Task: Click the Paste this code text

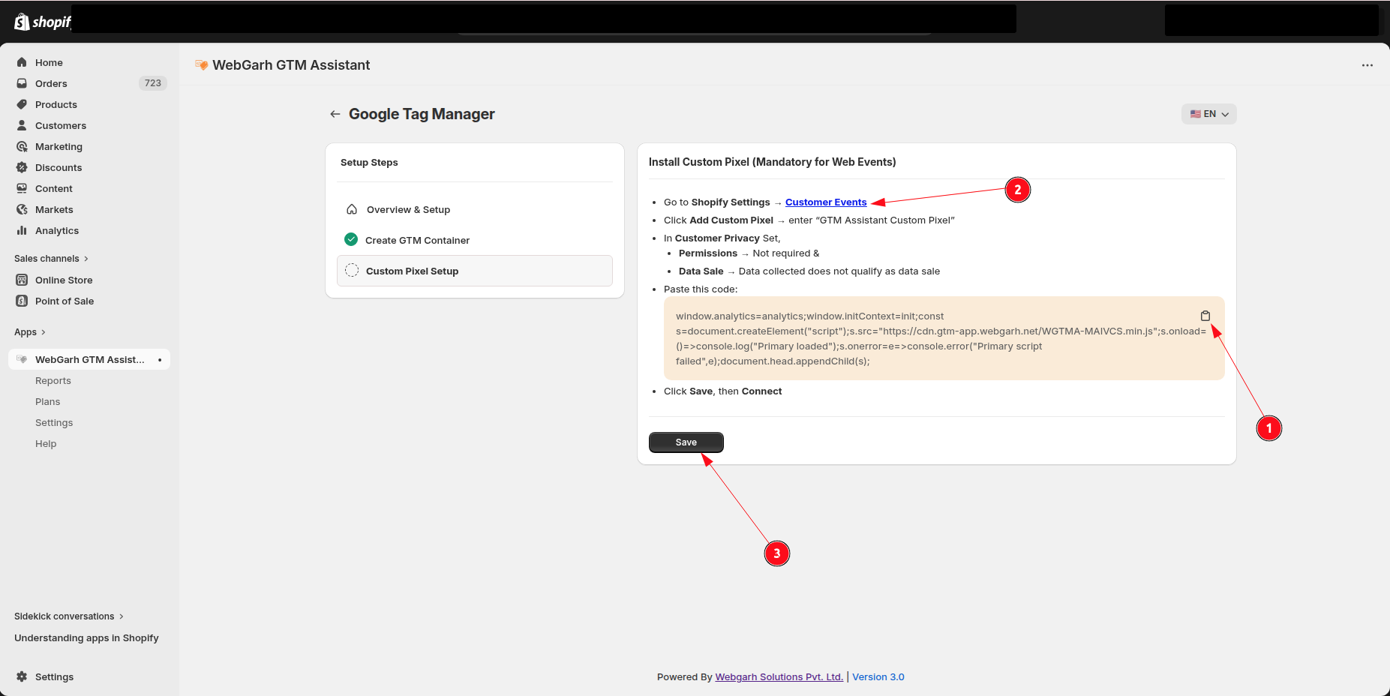Action: [x=701, y=289]
